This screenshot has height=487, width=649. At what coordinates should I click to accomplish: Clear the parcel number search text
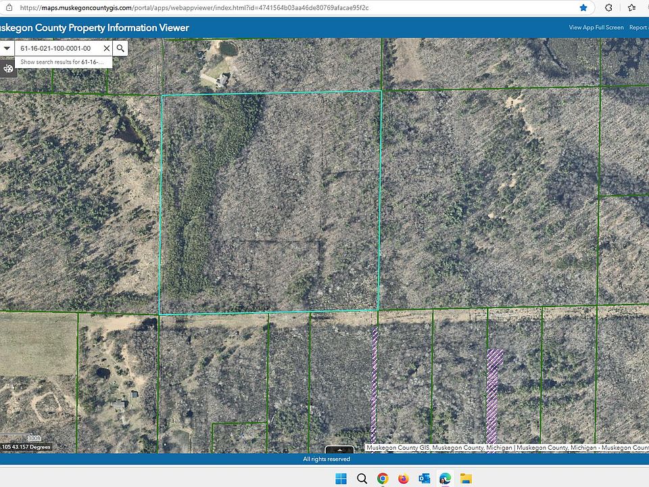pyautogui.click(x=106, y=48)
